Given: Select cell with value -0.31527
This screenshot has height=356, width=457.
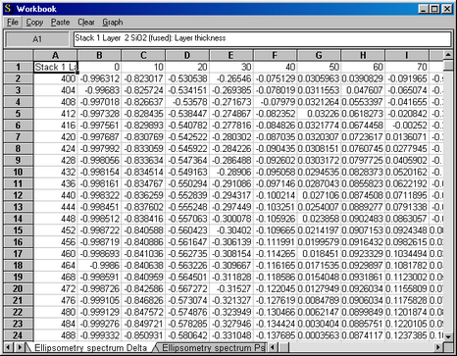Looking at the screenshot, I should (231, 288).
